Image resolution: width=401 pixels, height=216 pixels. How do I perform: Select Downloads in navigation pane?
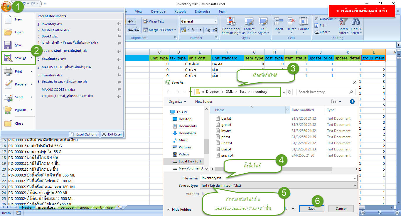pyautogui.click(x=187, y=133)
